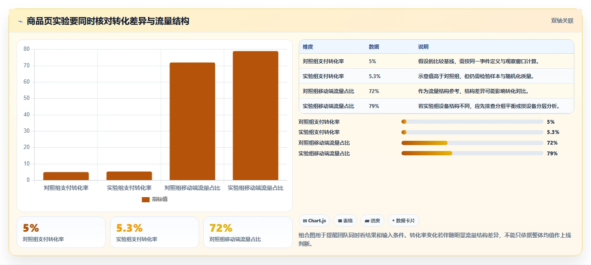Click the 维度 table column header
Screen dimensions: 591x265
point(308,47)
